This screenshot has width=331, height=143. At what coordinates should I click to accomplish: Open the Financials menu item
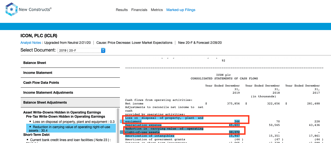coord(139,10)
